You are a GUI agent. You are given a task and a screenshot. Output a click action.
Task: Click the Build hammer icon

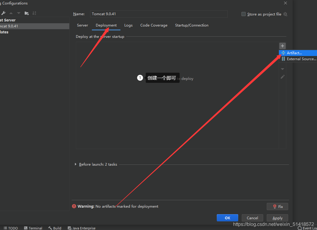click(x=50, y=228)
